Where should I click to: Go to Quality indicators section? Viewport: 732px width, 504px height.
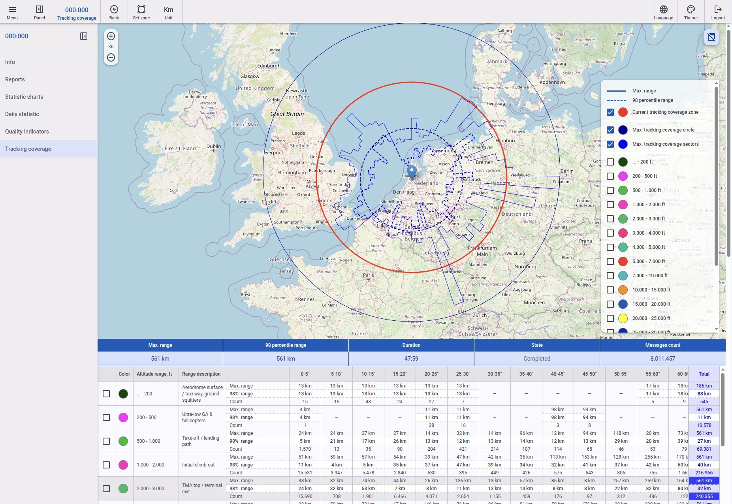(x=27, y=132)
